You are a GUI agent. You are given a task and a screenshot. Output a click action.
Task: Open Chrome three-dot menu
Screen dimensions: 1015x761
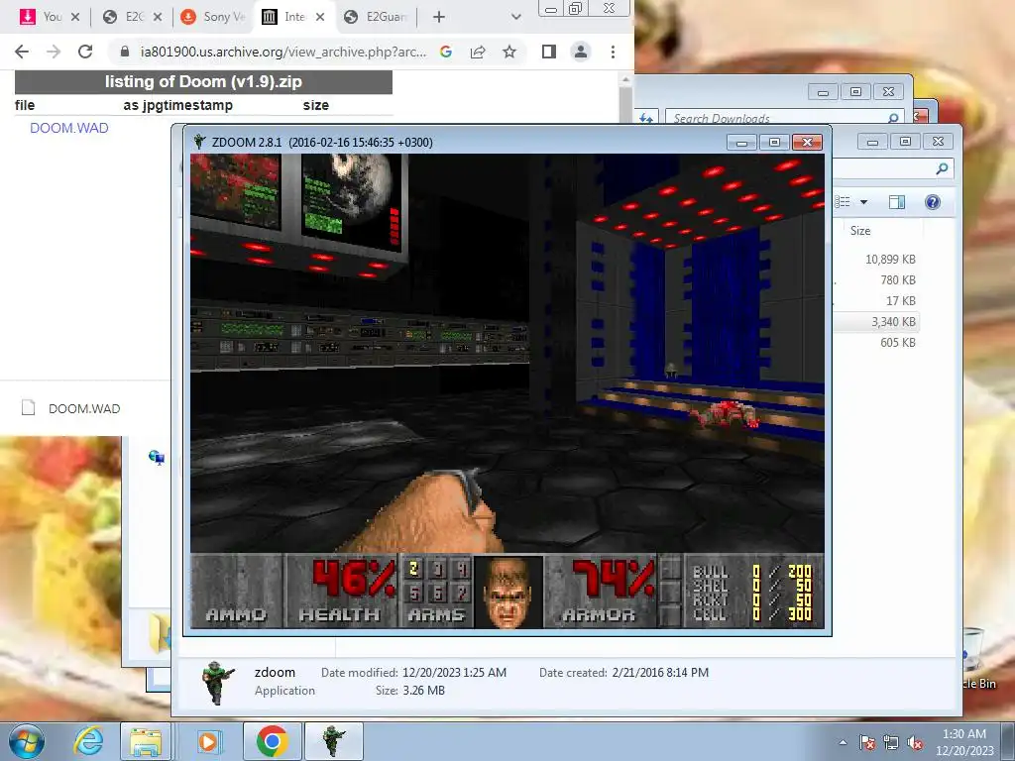pyautogui.click(x=613, y=52)
